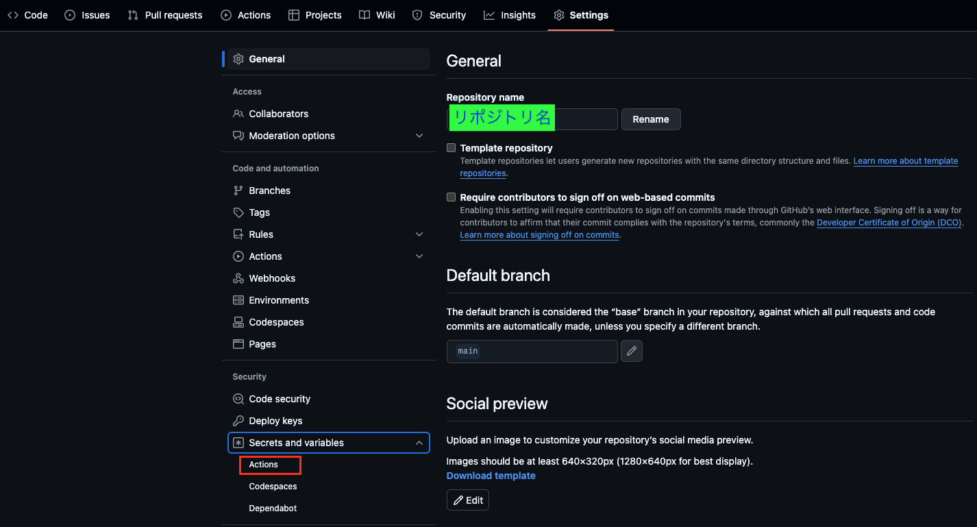
Task: Collapse the Secrets and variables section
Action: tap(419, 443)
